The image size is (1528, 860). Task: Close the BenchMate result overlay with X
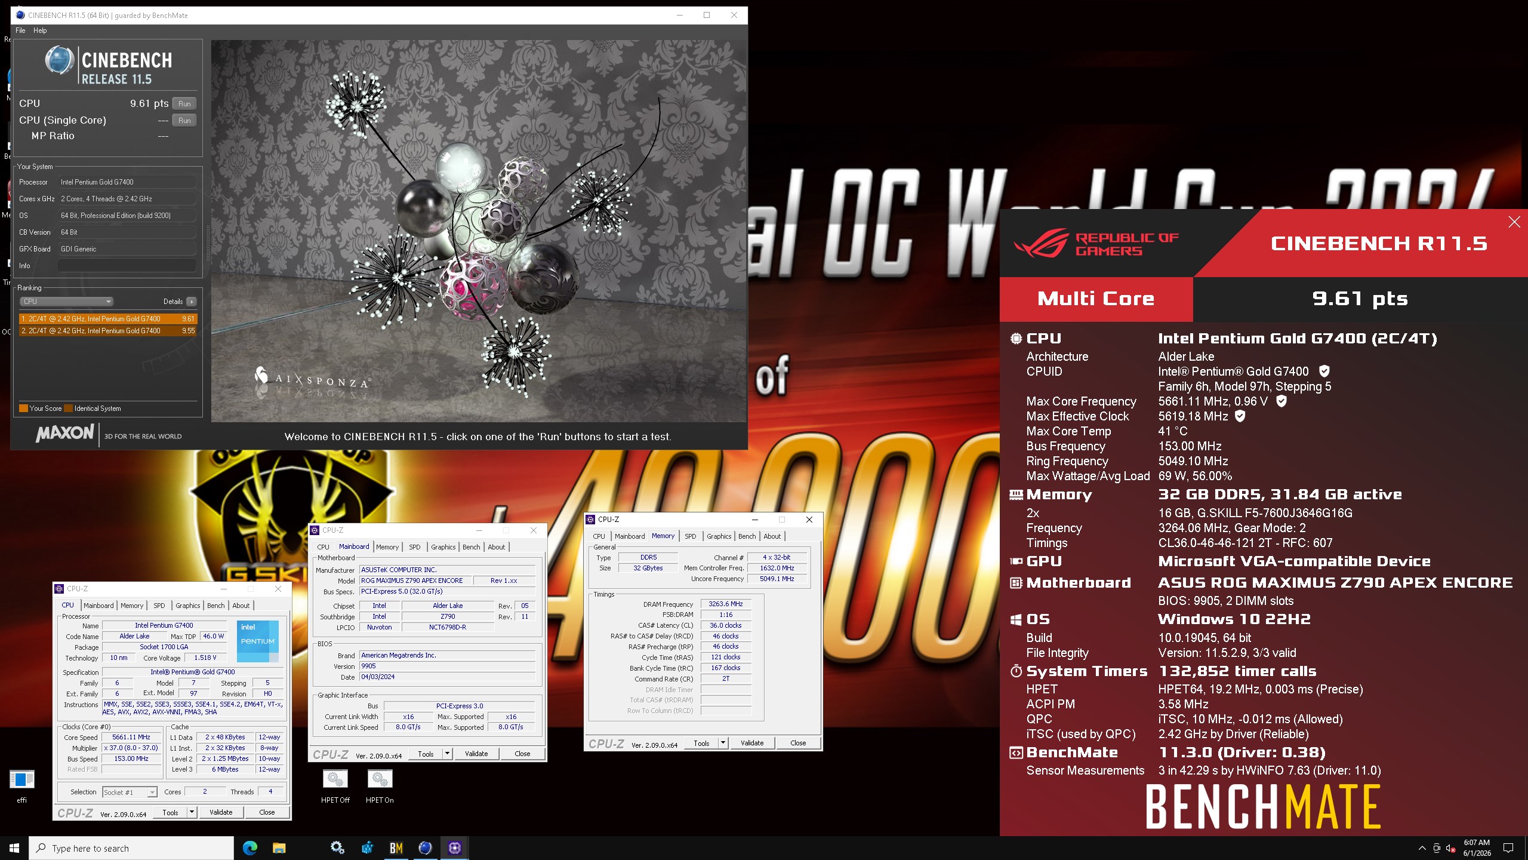(1514, 222)
